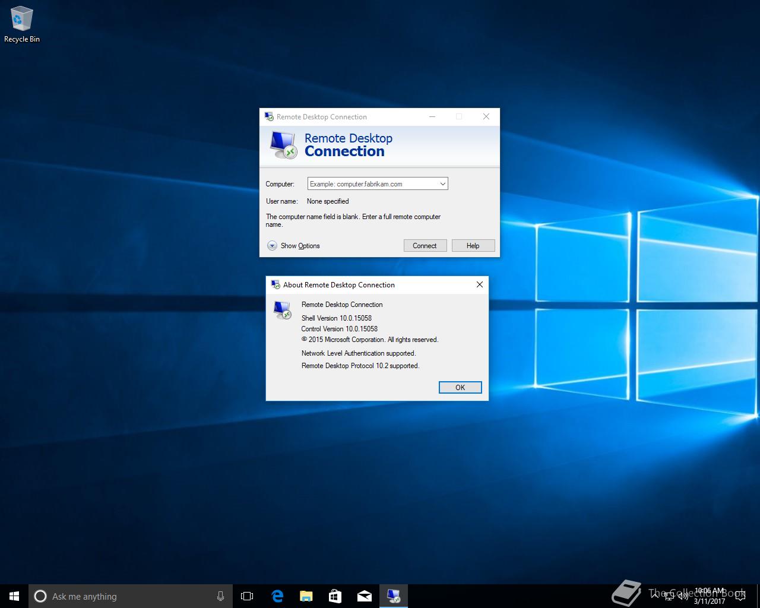This screenshot has width=760, height=608.
Task: Expand Show Options with the arrow icon
Action: point(272,246)
